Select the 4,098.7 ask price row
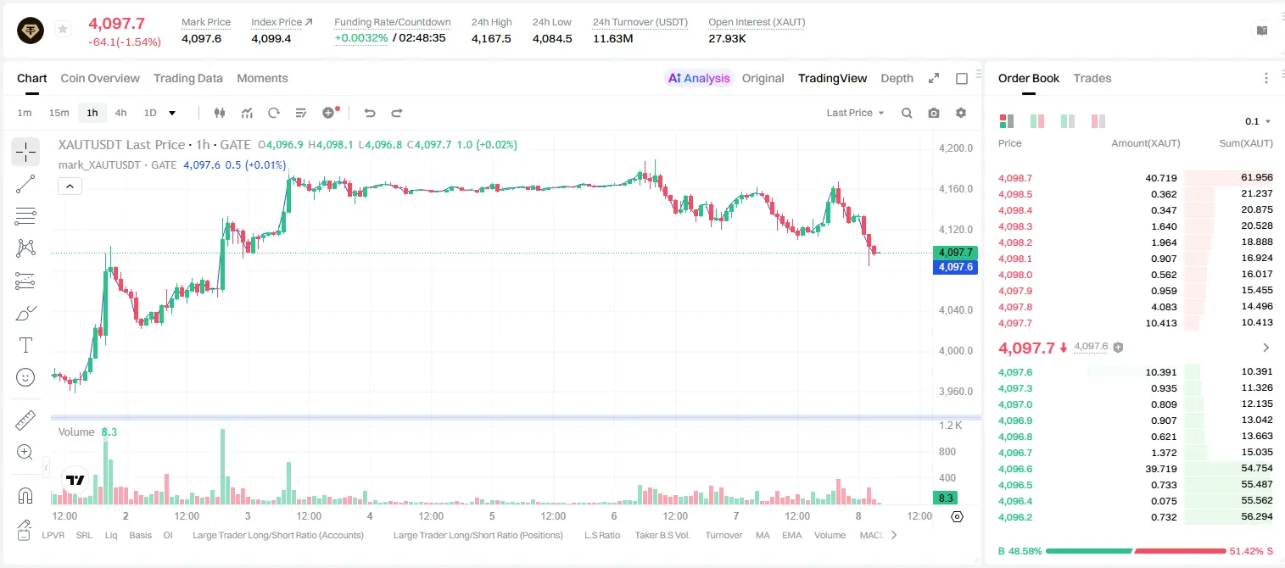 tap(1135, 178)
